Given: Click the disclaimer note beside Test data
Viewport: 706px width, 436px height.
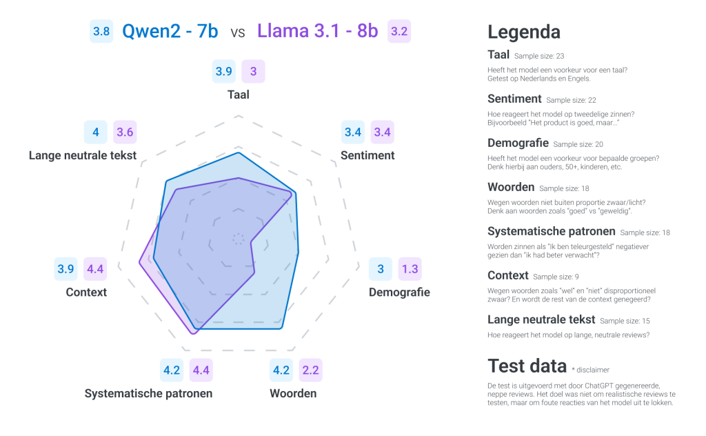Looking at the screenshot, I should tap(590, 370).
